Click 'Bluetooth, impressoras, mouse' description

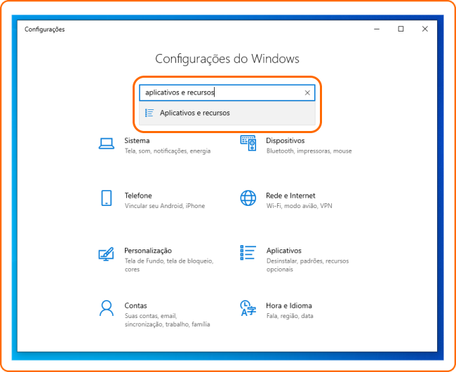(309, 151)
